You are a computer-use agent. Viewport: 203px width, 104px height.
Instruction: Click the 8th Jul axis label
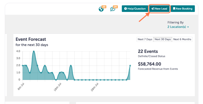pos(21,86)
